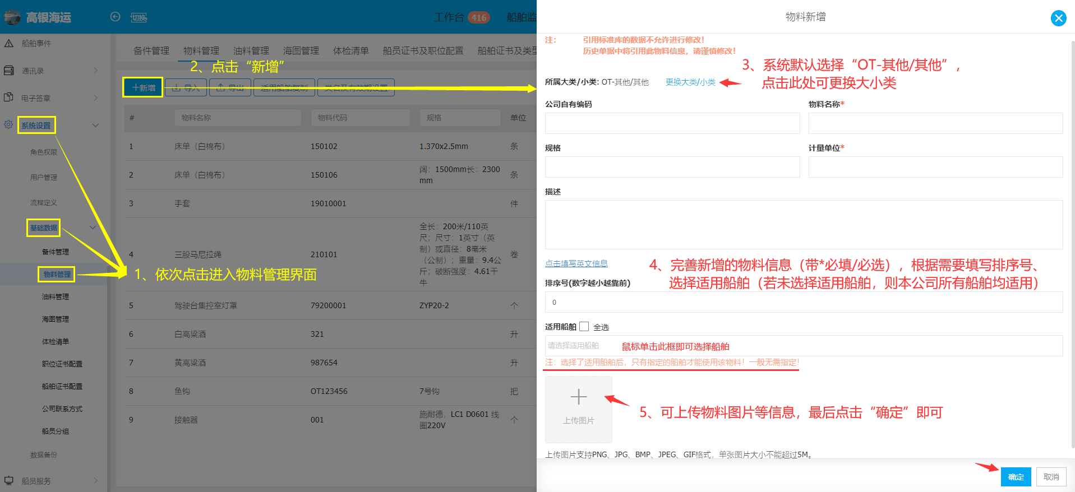Click the 公司自有编码 input field
Screen dimensions: 1075x492
pyautogui.click(x=672, y=123)
